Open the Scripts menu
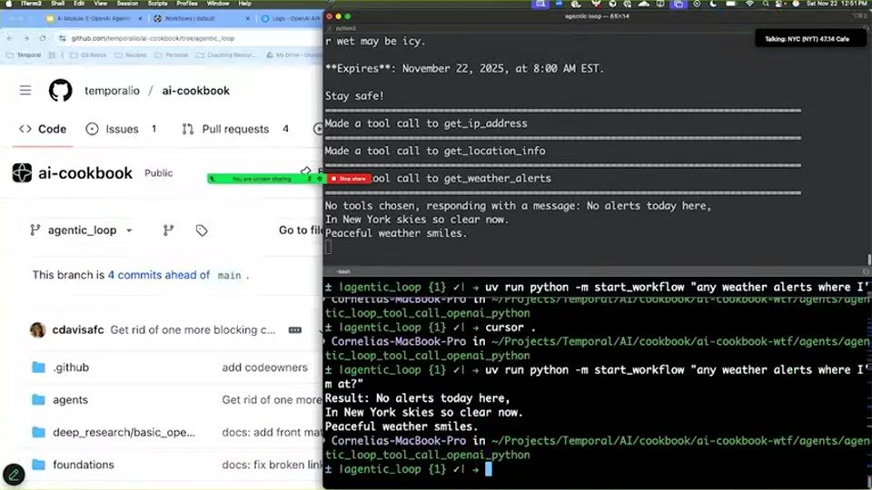872x490 pixels. click(157, 4)
